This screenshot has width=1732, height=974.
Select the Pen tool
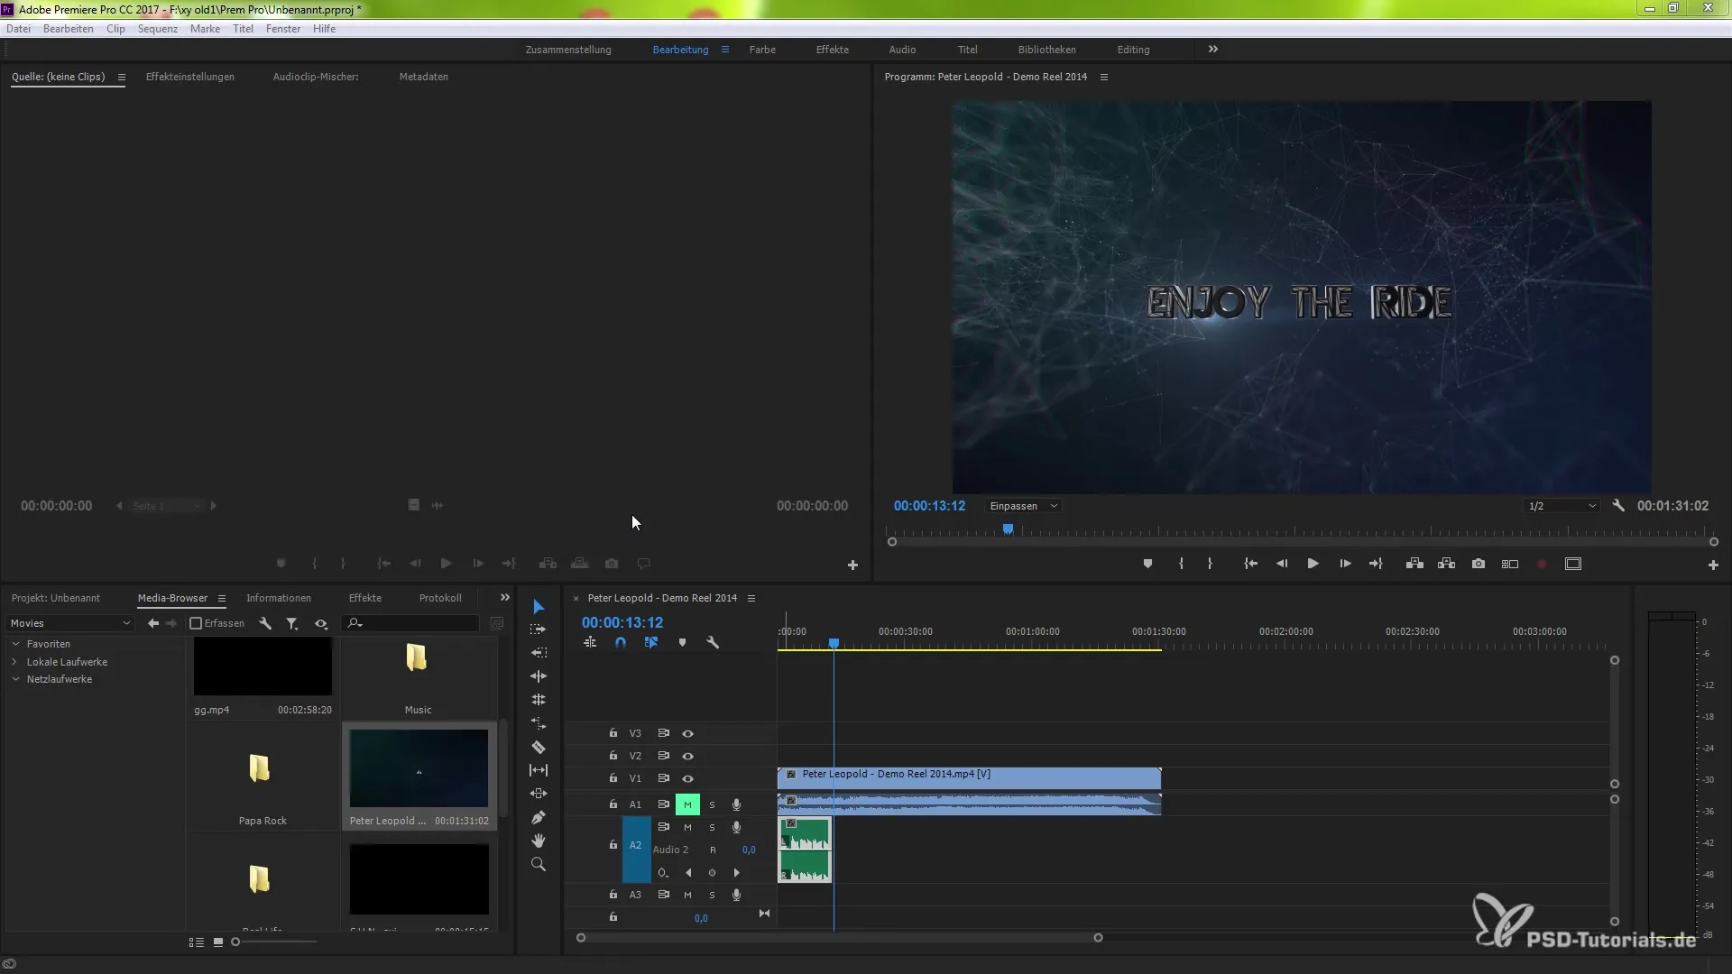[x=539, y=817]
